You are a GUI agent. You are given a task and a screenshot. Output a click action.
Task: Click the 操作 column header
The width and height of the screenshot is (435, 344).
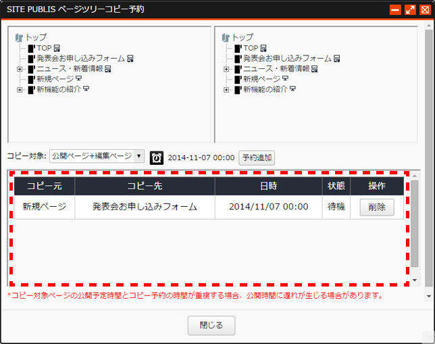click(377, 186)
